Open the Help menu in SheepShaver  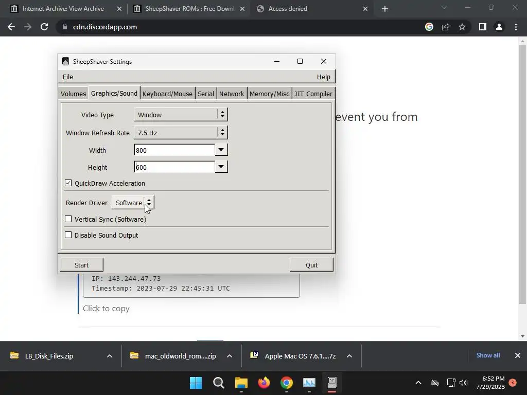pyautogui.click(x=324, y=77)
